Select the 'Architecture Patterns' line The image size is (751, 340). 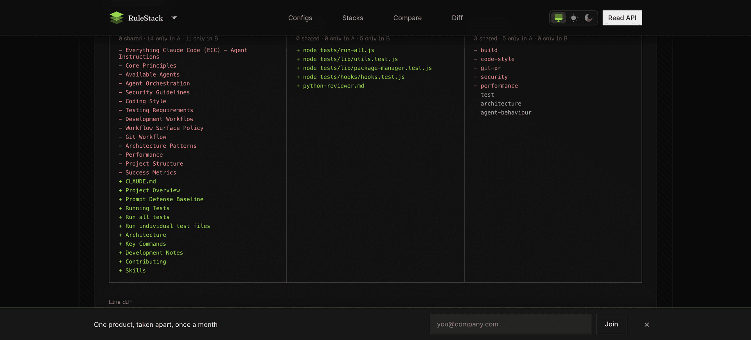[158, 146]
